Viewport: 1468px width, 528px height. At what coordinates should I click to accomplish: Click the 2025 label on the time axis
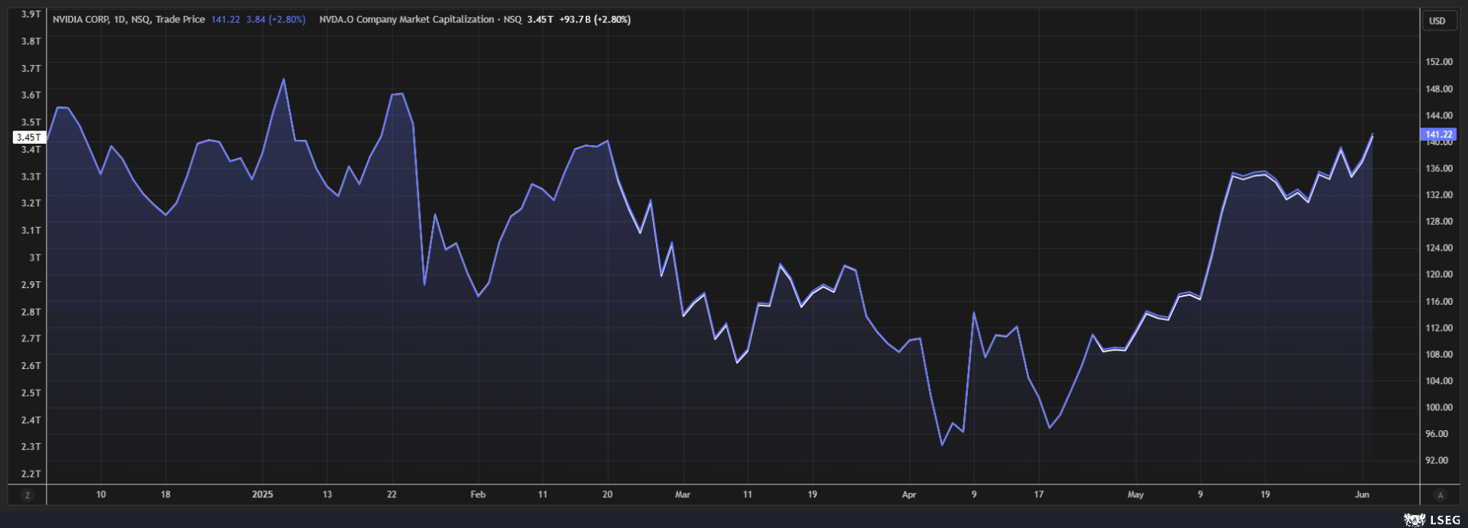point(262,494)
